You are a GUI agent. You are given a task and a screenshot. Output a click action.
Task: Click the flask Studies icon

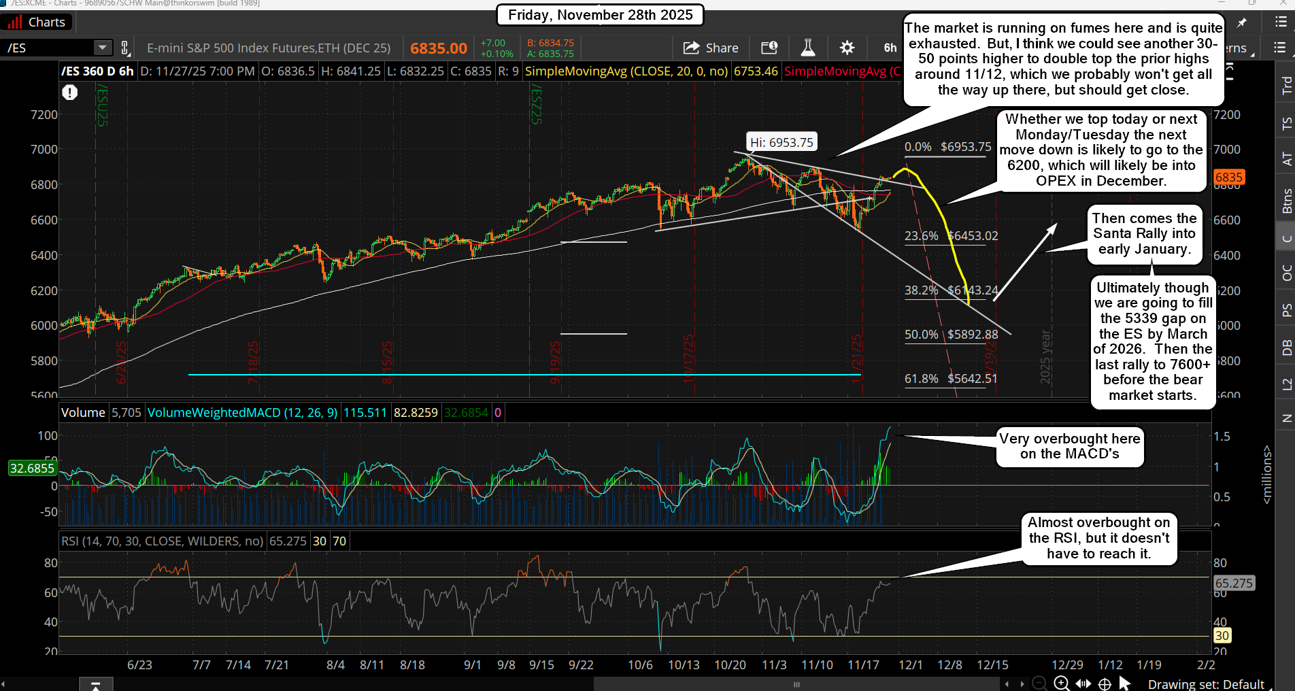pyautogui.click(x=807, y=48)
